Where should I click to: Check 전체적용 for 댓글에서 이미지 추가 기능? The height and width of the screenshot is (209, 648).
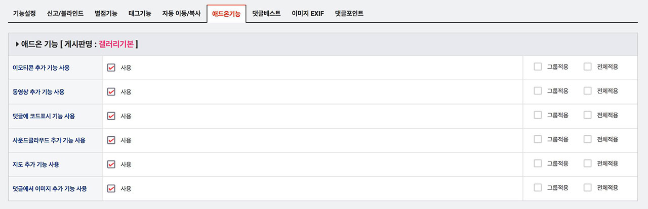click(x=587, y=188)
